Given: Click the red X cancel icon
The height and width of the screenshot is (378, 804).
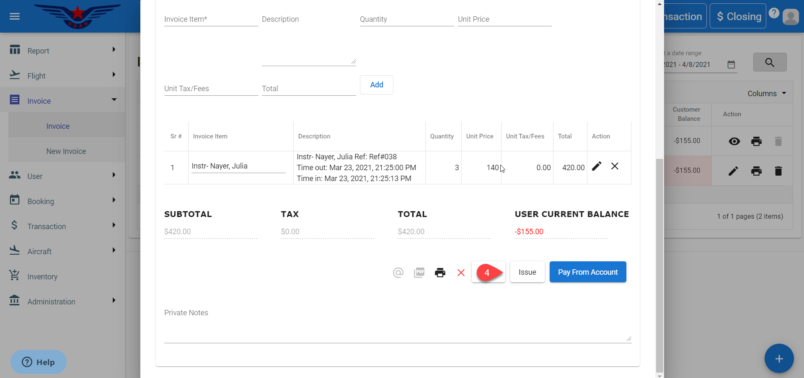Looking at the screenshot, I should click(461, 273).
